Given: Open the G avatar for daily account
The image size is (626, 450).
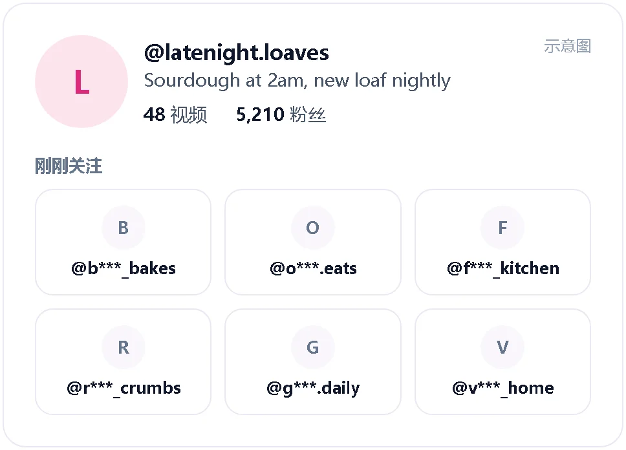Looking at the screenshot, I should (x=312, y=347).
